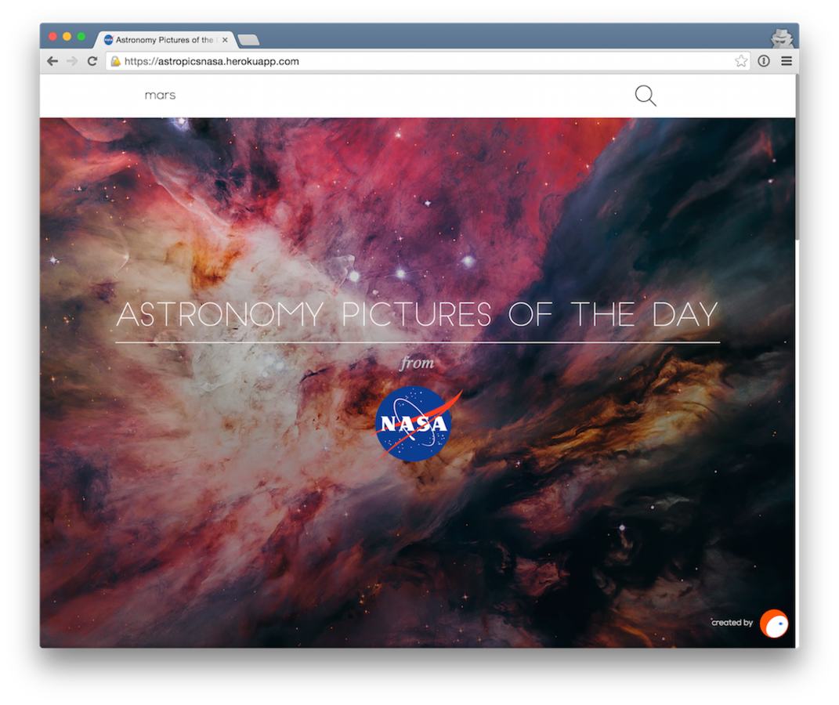This screenshot has height=705, width=839.
Task: Click the browser forward arrow
Action: click(72, 61)
